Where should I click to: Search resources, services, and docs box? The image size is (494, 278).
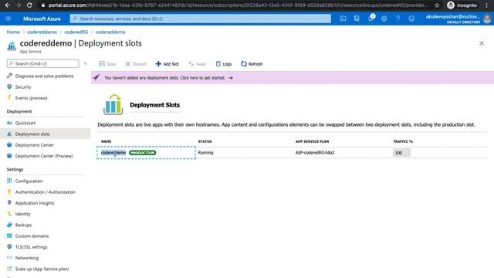(201, 19)
